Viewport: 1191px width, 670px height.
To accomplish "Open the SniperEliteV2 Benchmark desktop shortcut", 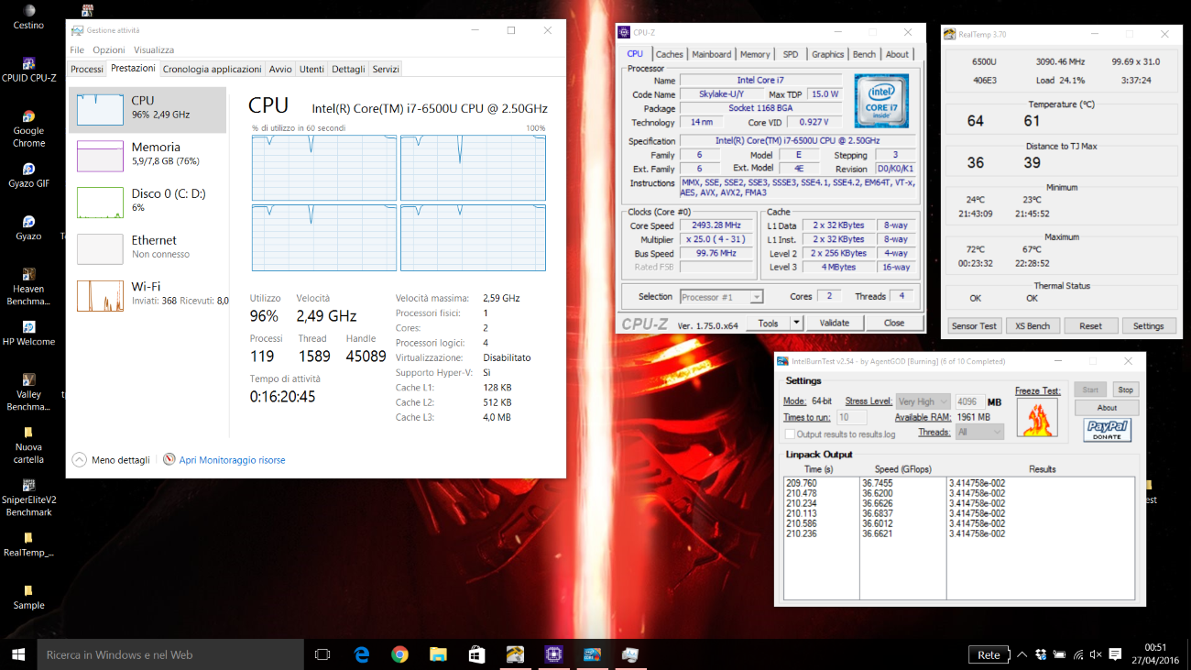I will (x=28, y=498).
